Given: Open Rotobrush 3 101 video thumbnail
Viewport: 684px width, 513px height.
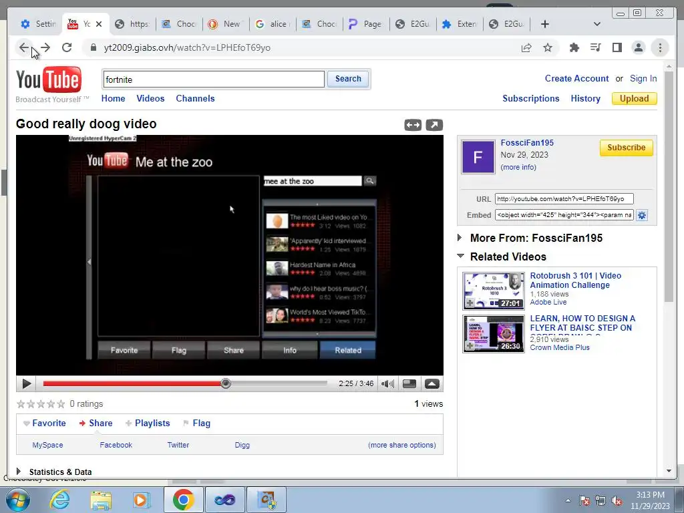Looking at the screenshot, I should (x=494, y=291).
